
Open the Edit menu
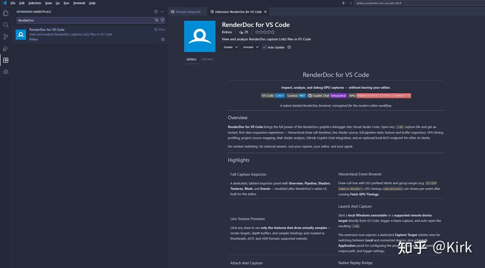22,3
